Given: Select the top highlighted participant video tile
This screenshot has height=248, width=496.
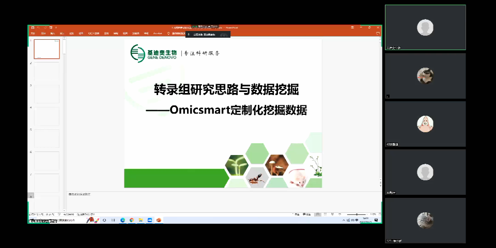Looking at the screenshot, I should point(425,27).
